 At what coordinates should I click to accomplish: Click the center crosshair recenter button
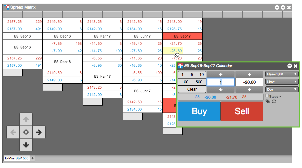point(26,132)
